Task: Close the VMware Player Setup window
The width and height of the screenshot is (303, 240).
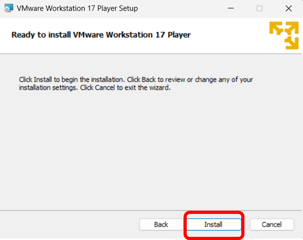Action: 288,8
